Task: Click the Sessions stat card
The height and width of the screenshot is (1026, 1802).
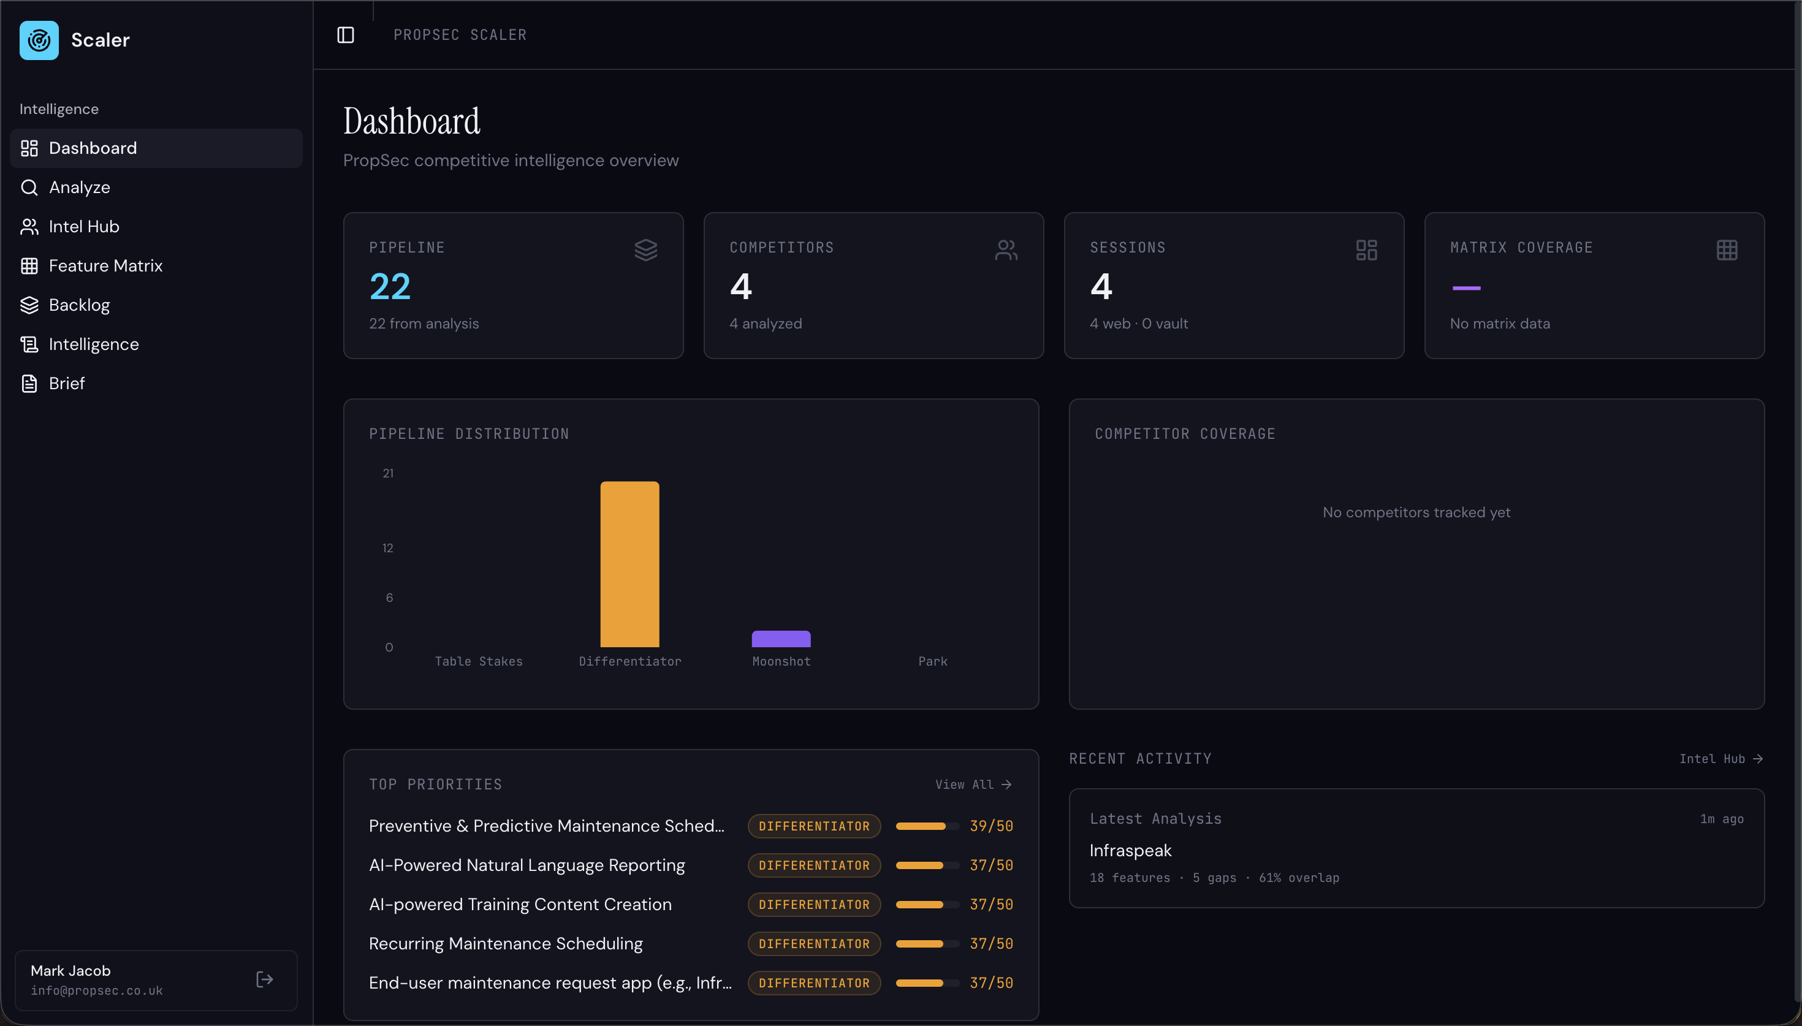Action: pos(1233,286)
